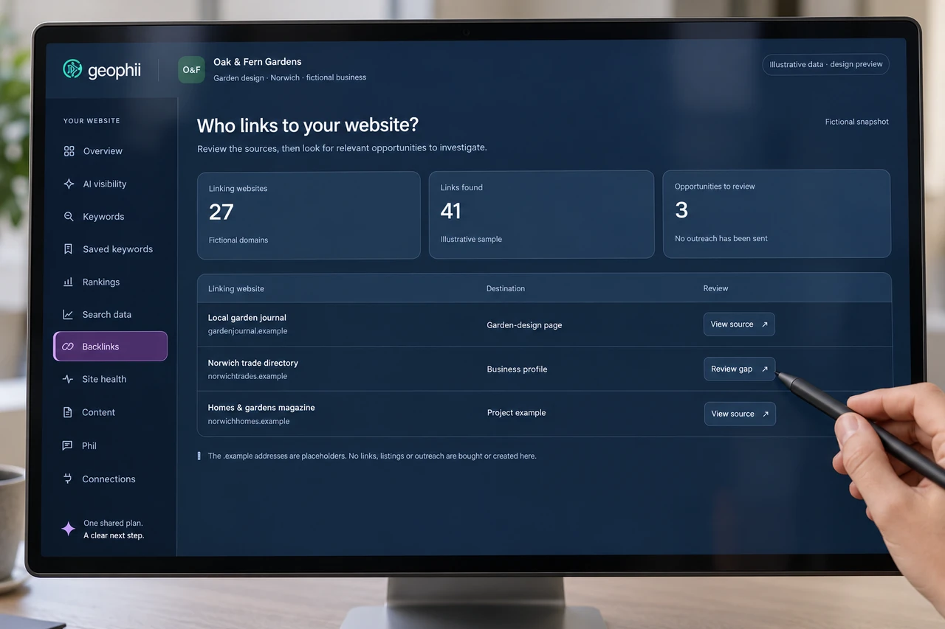Click Review gap for Norwich trade directory
The height and width of the screenshot is (629, 945).
pyautogui.click(x=739, y=369)
